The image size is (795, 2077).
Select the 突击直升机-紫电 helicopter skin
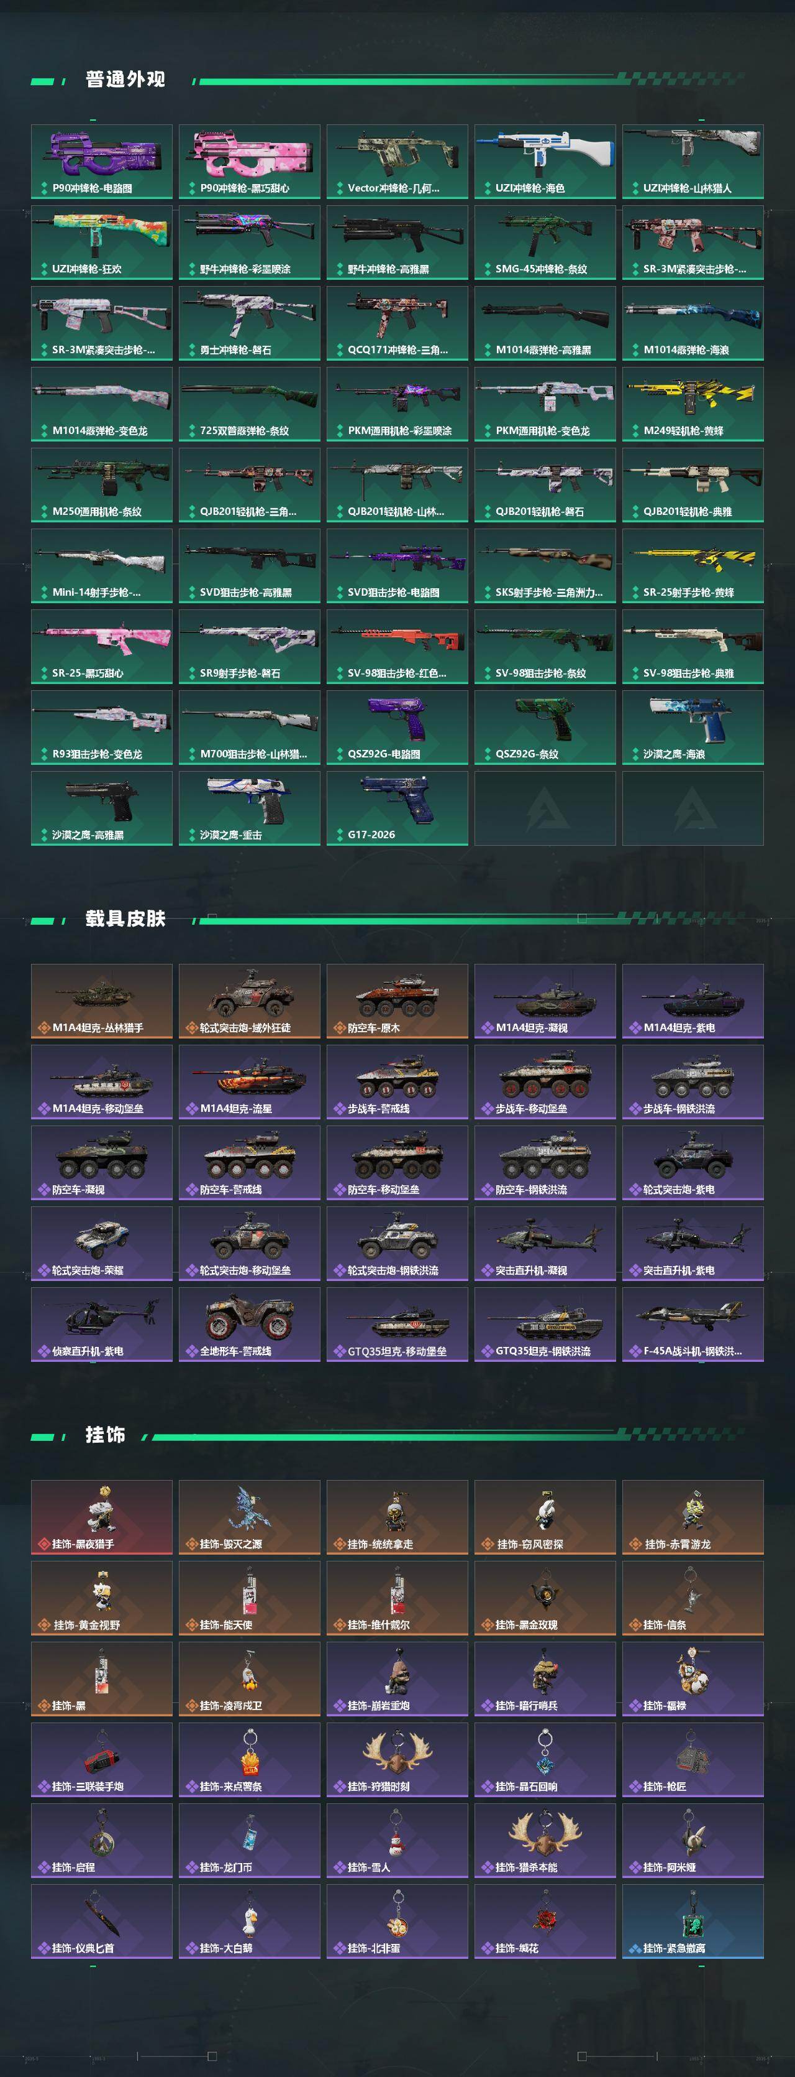(693, 1243)
